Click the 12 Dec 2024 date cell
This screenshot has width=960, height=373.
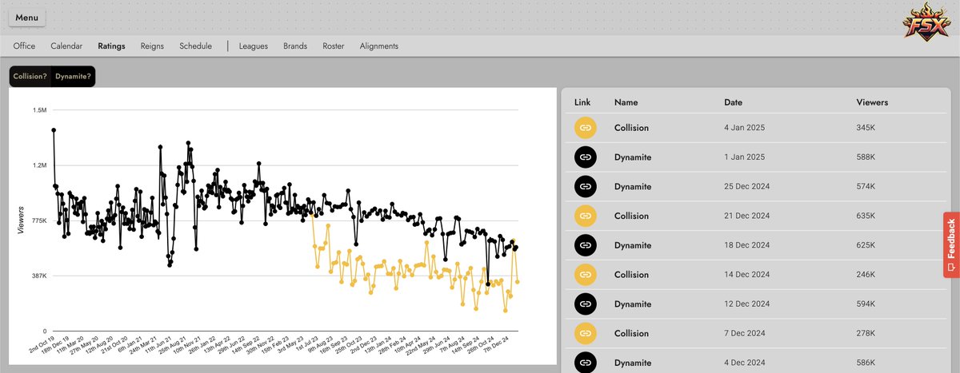click(x=747, y=304)
